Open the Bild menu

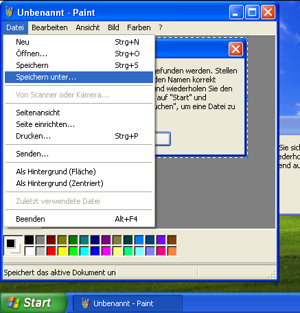[x=113, y=27]
